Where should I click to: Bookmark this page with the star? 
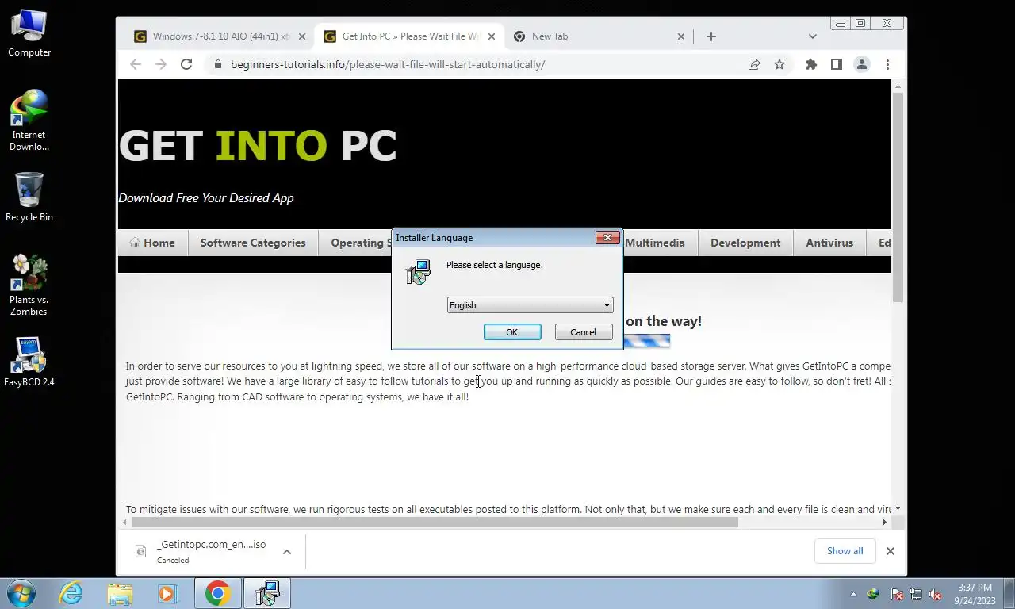[x=779, y=64]
